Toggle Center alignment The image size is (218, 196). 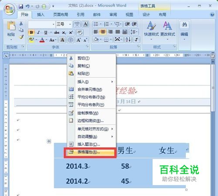[103, 32]
